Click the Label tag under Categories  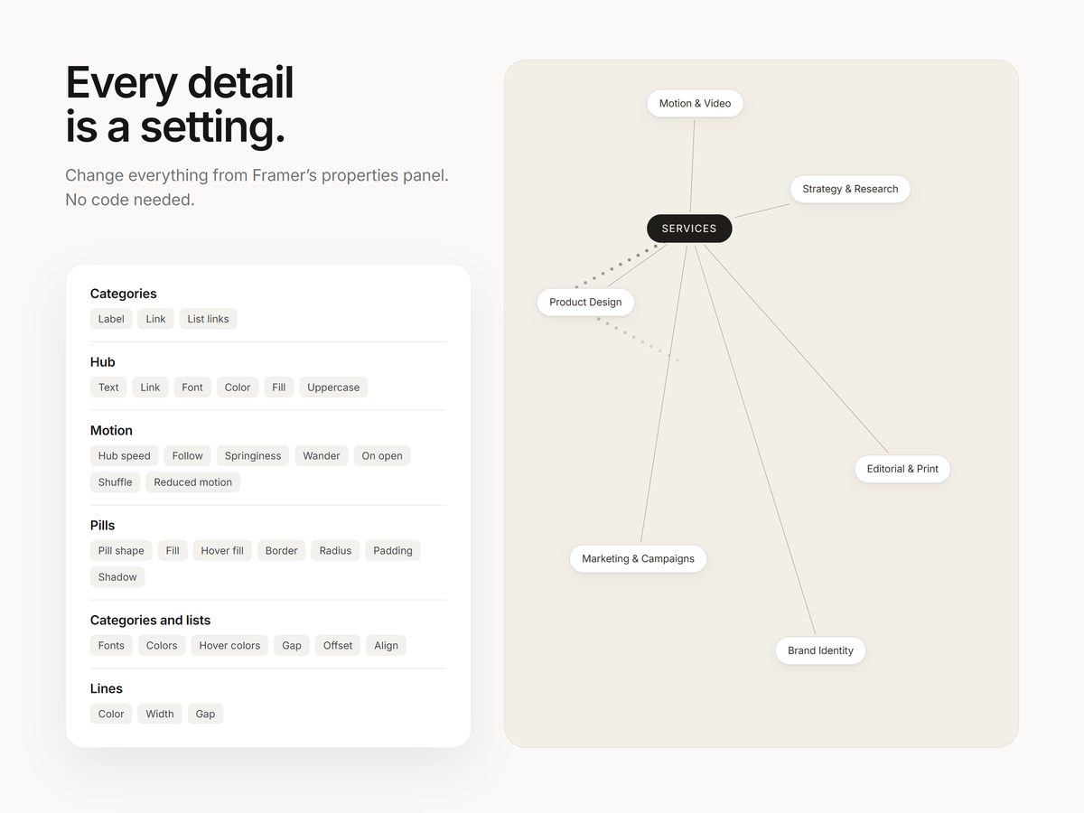point(111,319)
